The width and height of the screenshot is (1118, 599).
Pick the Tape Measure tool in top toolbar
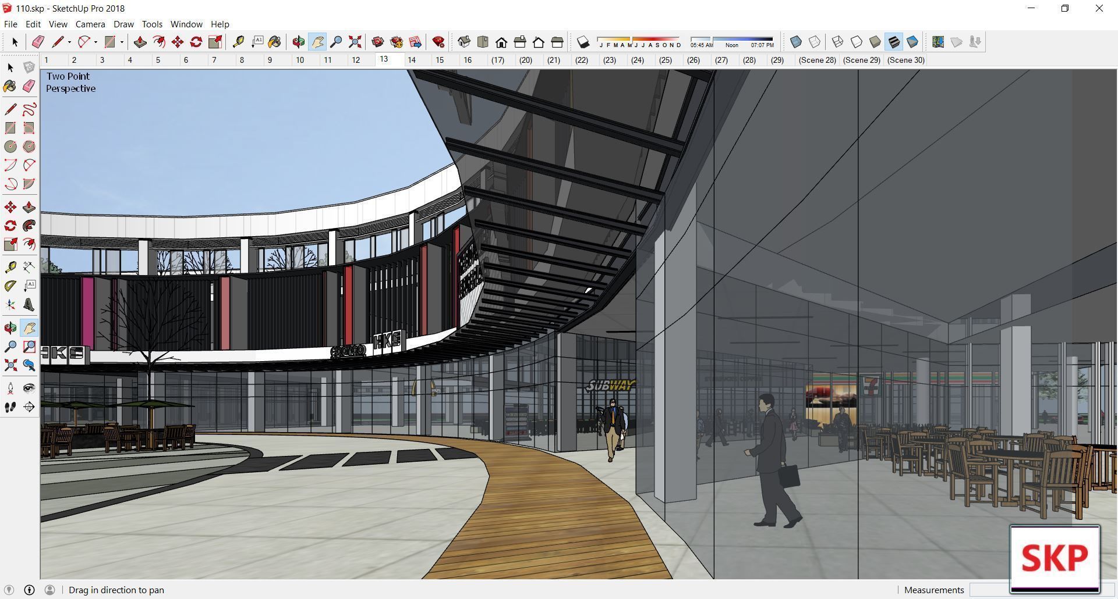pyautogui.click(x=238, y=42)
